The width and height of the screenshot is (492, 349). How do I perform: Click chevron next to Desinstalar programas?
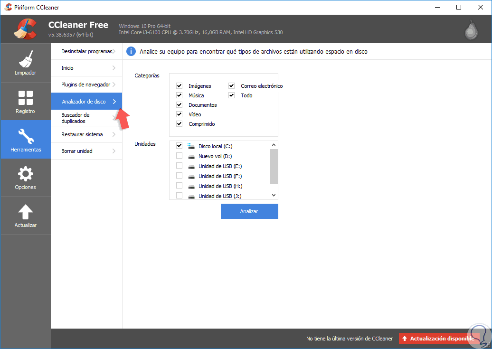pyautogui.click(x=114, y=51)
